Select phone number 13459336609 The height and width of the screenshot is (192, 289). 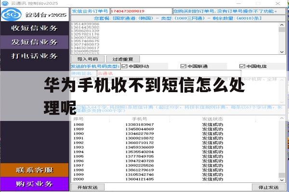(140, 147)
